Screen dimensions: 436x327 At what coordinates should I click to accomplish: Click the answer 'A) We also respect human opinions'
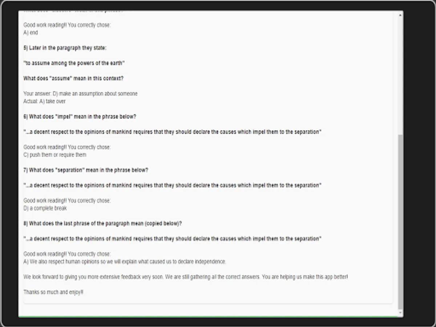(x=125, y=262)
